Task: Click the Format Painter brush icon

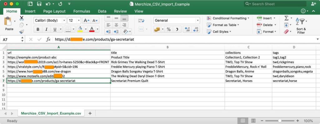Action: point(22,32)
